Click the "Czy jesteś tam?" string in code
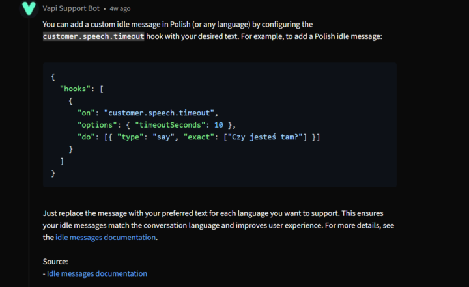 [267, 137]
